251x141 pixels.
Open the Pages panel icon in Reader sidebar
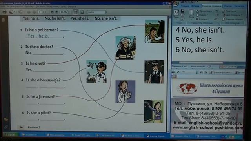pos(4,20)
